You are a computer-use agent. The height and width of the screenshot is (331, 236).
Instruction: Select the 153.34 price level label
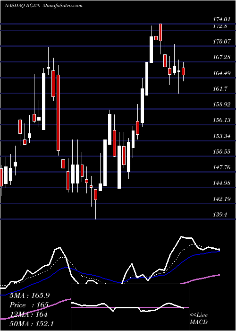click(x=221, y=136)
